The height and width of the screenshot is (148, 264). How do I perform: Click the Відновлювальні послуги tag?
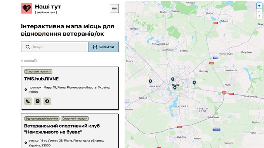click(x=42, y=119)
